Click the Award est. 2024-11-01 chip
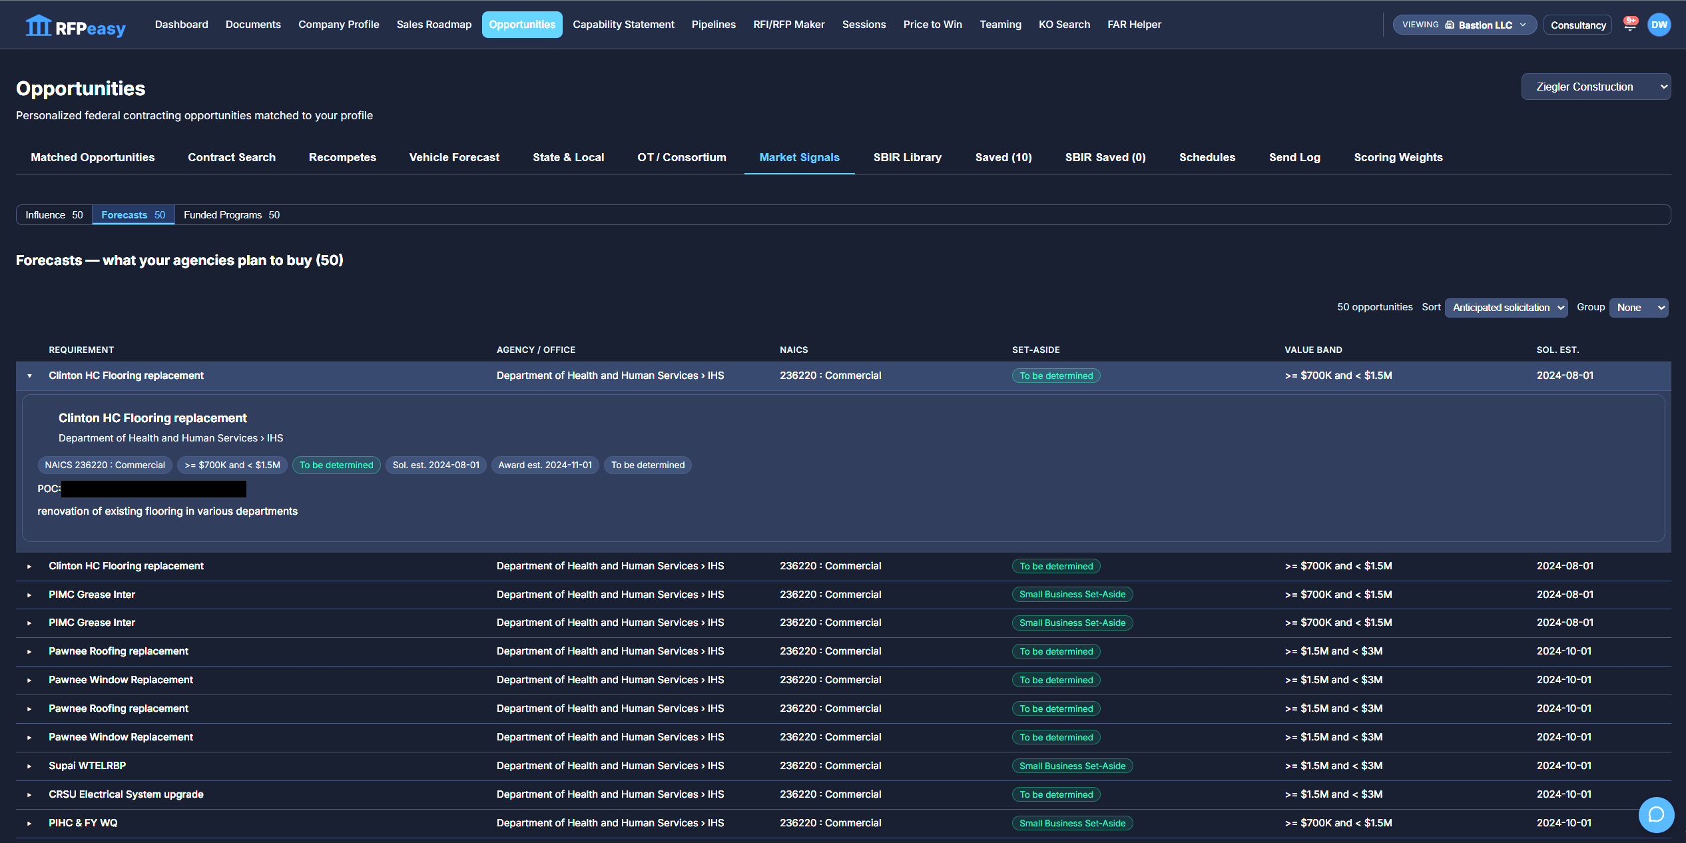This screenshot has width=1686, height=843. click(545, 465)
